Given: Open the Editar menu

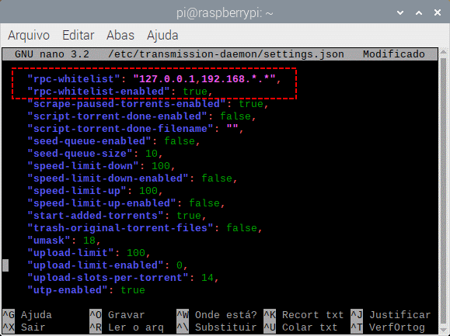Looking at the screenshot, I should point(78,36).
